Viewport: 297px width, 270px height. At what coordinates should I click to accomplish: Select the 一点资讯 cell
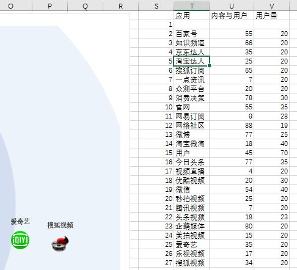click(x=192, y=79)
